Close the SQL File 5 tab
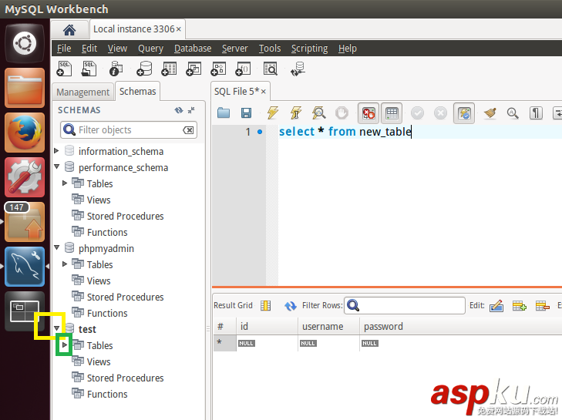The width and height of the screenshot is (562, 420). pos(264,92)
